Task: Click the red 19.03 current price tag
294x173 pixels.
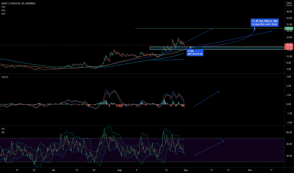Action: tap(289, 45)
